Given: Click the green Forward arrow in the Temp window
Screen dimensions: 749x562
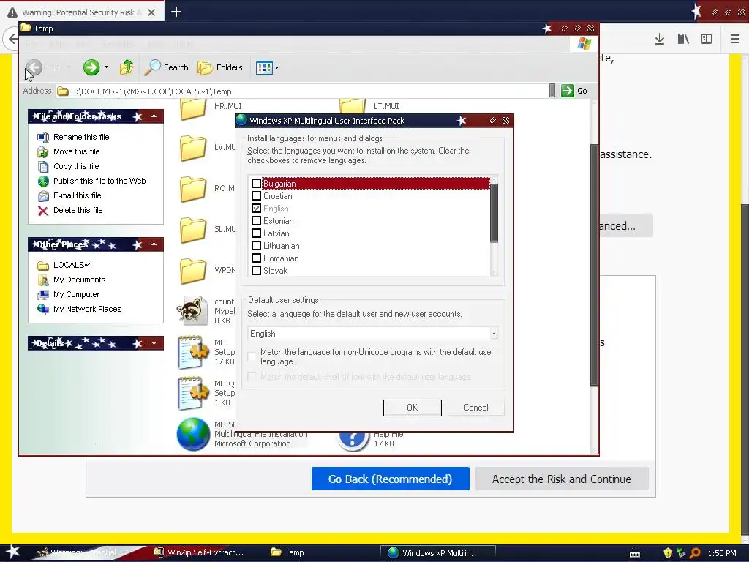Looking at the screenshot, I should (91, 67).
